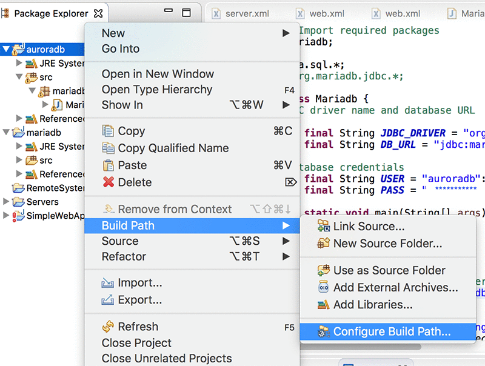
Task: Click JDBC_DRIVER constant in code
Action: (x=413, y=133)
